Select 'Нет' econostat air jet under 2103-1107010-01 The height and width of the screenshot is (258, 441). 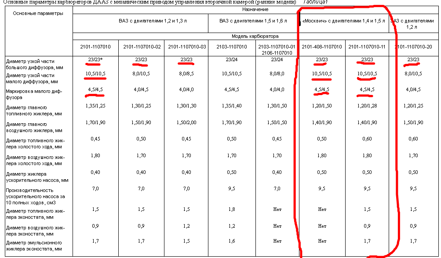[x=277, y=226]
